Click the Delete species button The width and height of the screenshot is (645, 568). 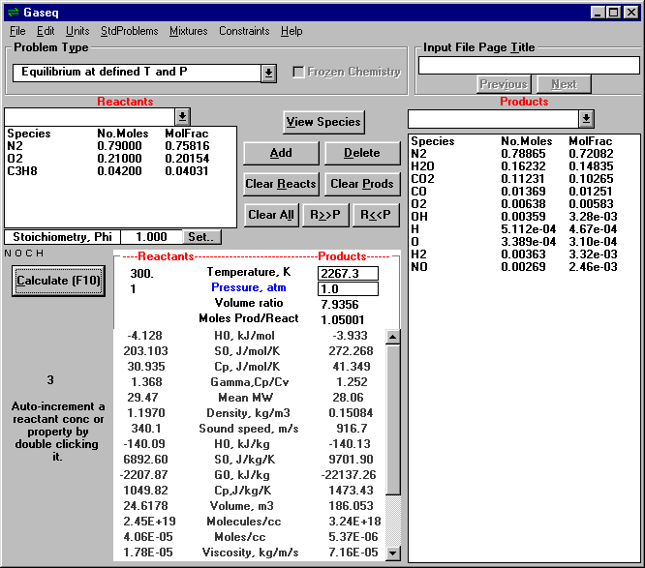361,153
